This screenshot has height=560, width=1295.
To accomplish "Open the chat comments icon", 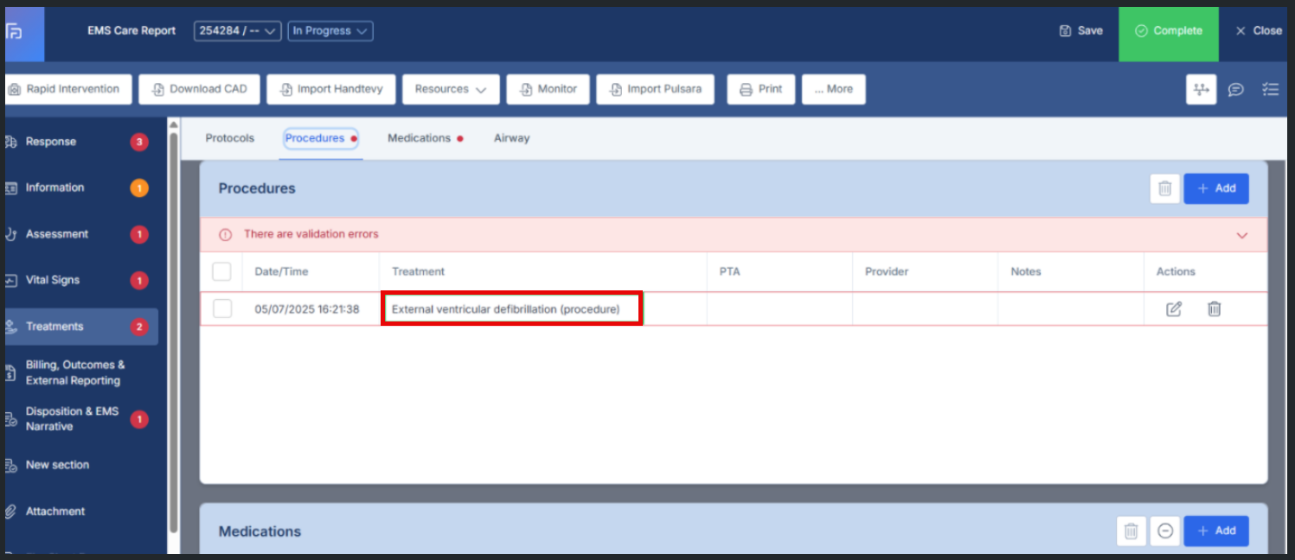I will [1236, 89].
